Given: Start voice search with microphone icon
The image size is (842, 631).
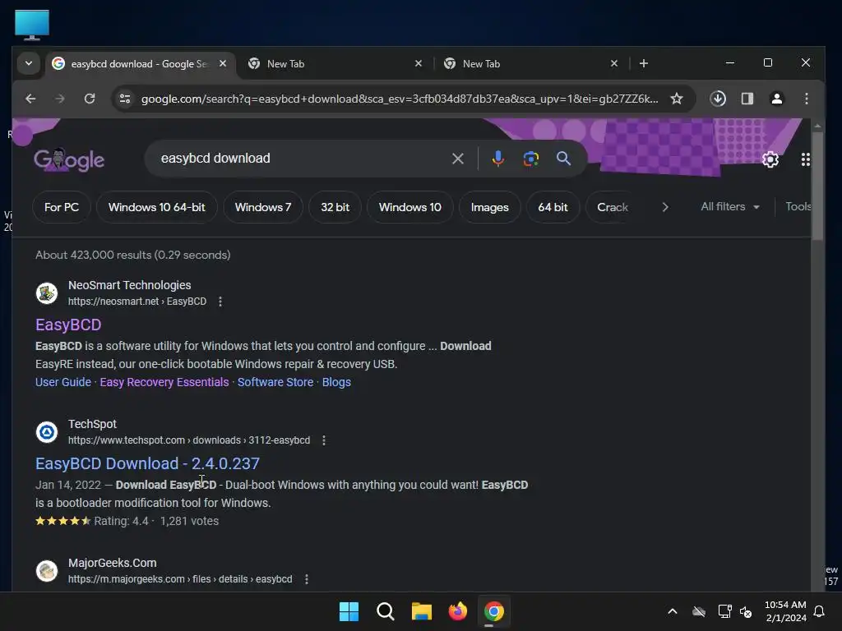Looking at the screenshot, I should click(x=497, y=159).
